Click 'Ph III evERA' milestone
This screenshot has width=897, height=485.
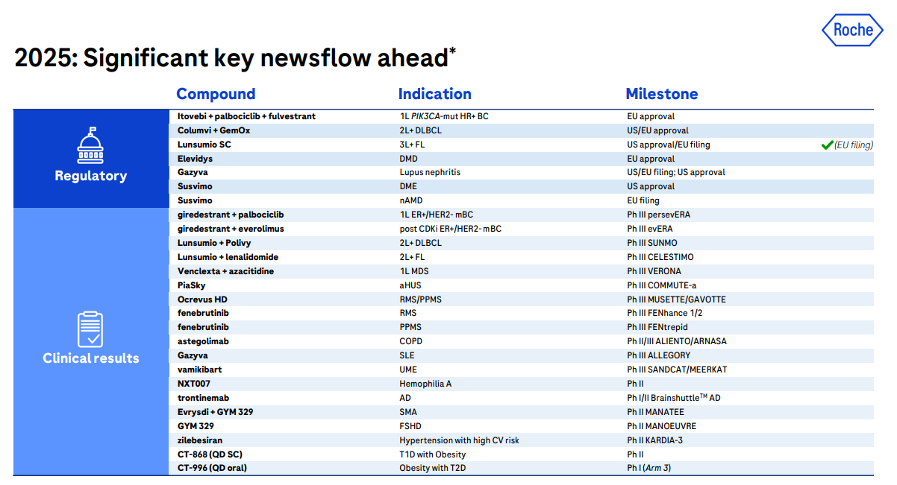650,229
